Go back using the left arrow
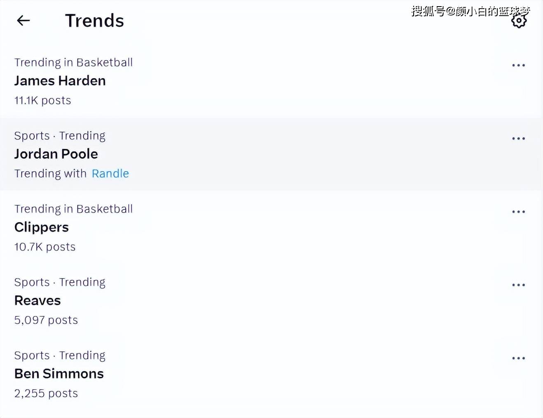 coord(23,21)
